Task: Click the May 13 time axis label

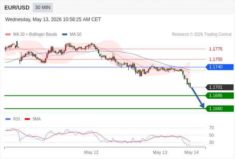Action: [160, 152]
